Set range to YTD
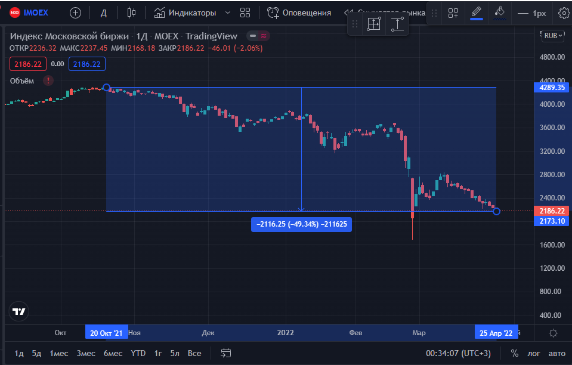 point(138,353)
